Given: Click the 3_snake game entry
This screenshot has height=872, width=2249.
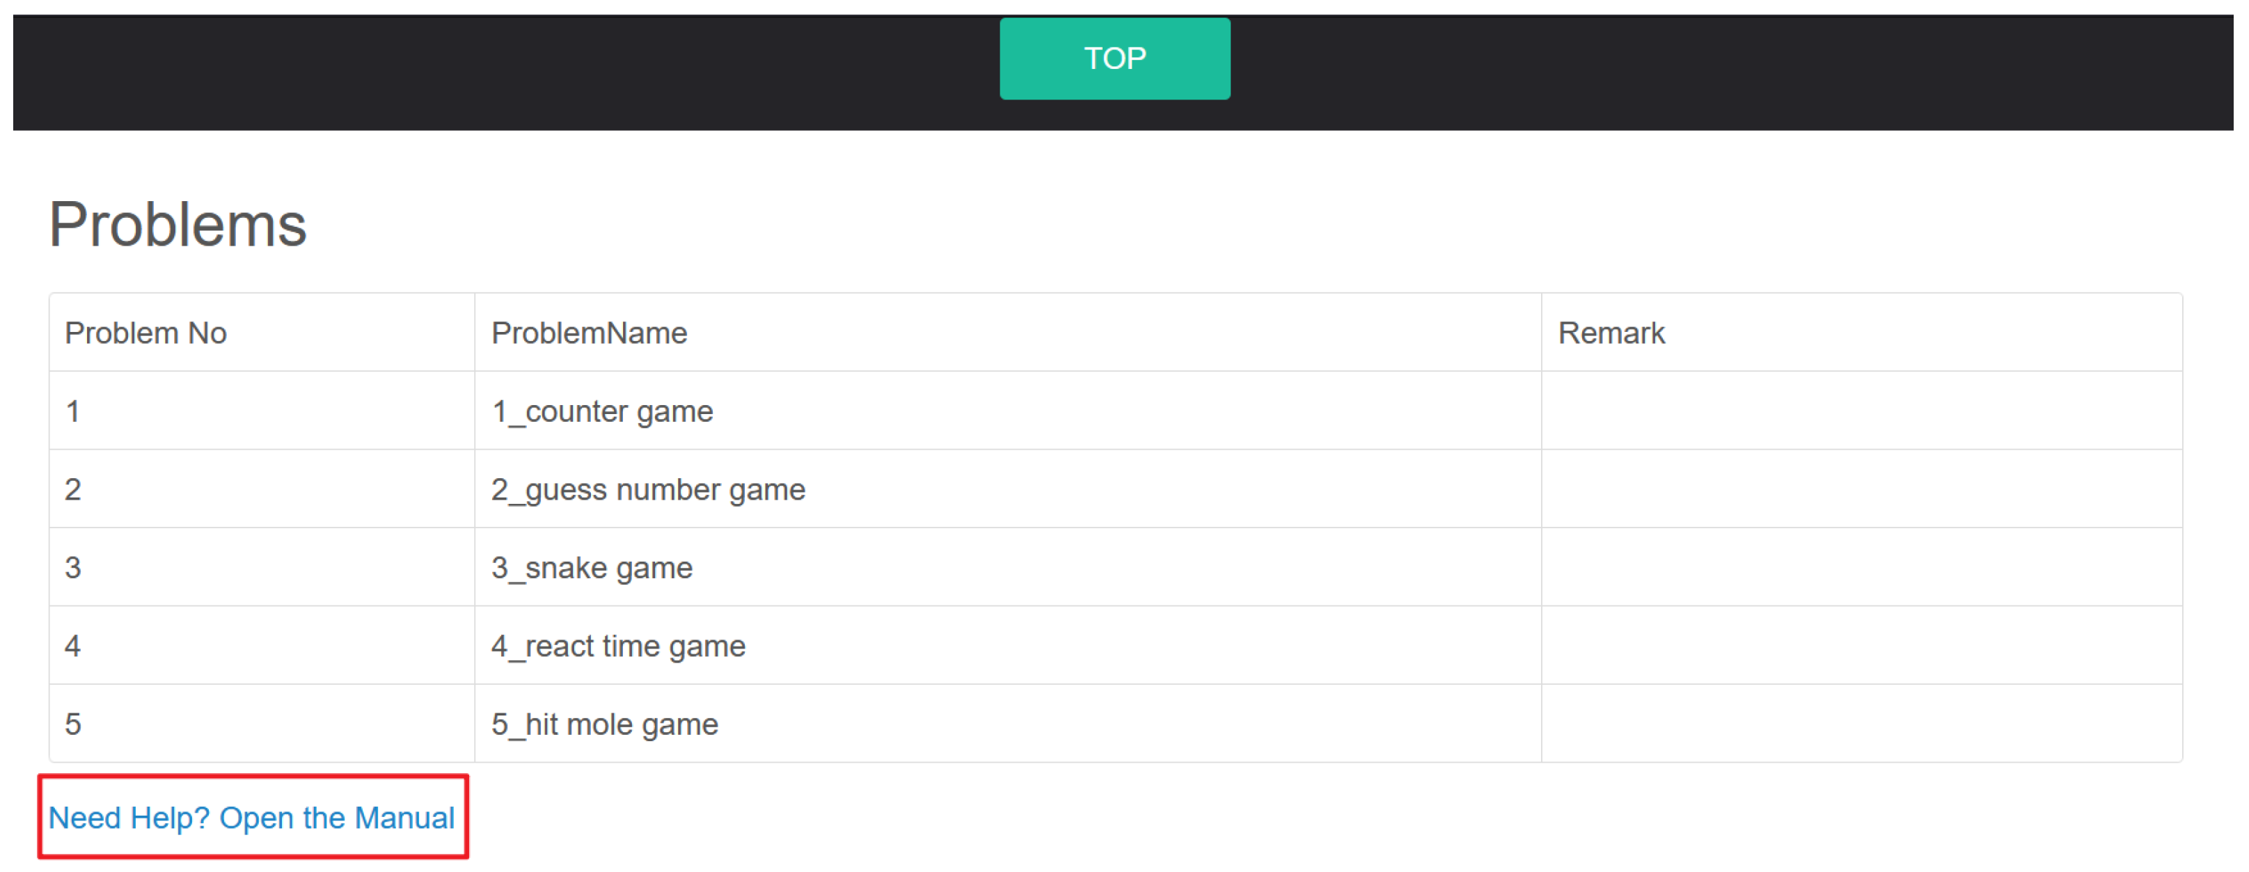Looking at the screenshot, I should (591, 569).
